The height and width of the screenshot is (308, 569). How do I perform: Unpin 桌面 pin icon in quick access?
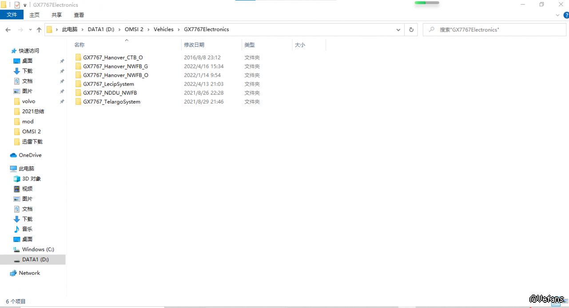[62, 61]
